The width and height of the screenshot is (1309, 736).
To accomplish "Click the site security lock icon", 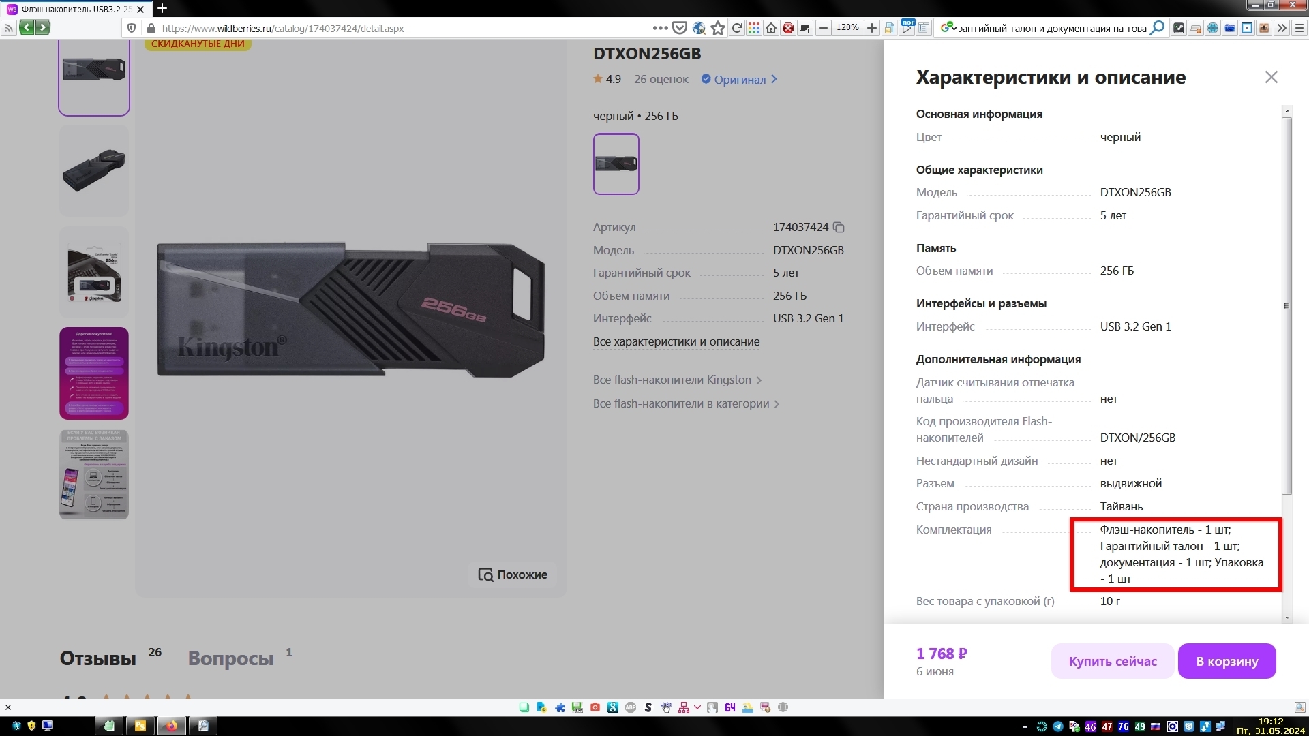I will point(151,28).
